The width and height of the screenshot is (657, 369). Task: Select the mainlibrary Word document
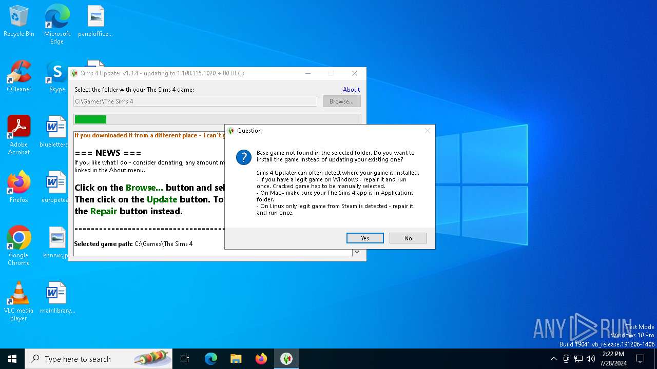[57, 298]
